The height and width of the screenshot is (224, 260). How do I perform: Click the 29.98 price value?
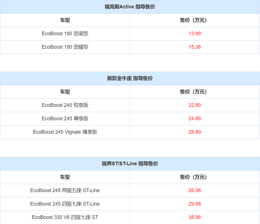click(x=195, y=204)
